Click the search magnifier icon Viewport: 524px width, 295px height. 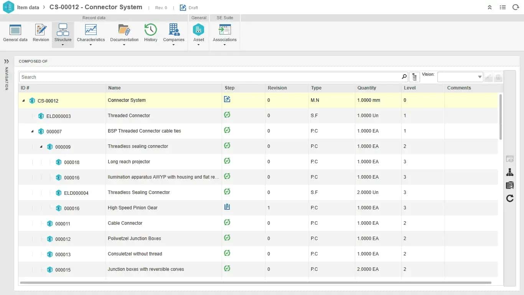(x=404, y=77)
